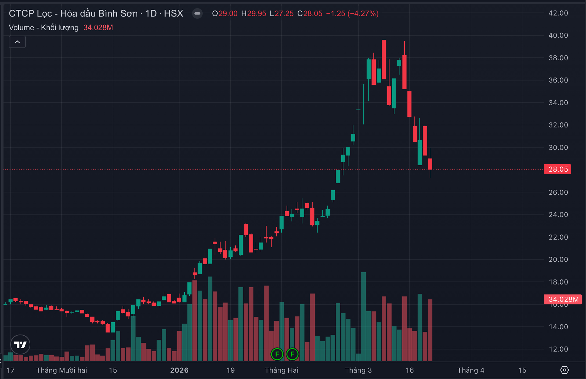The image size is (586, 379).
Task: Click the 40.00 price scale label
Action: (558, 35)
